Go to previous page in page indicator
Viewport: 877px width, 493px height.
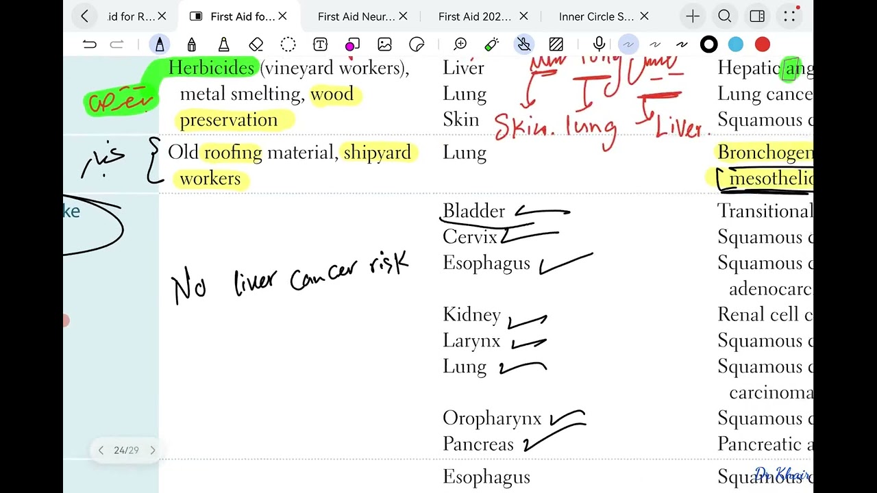(x=101, y=450)
